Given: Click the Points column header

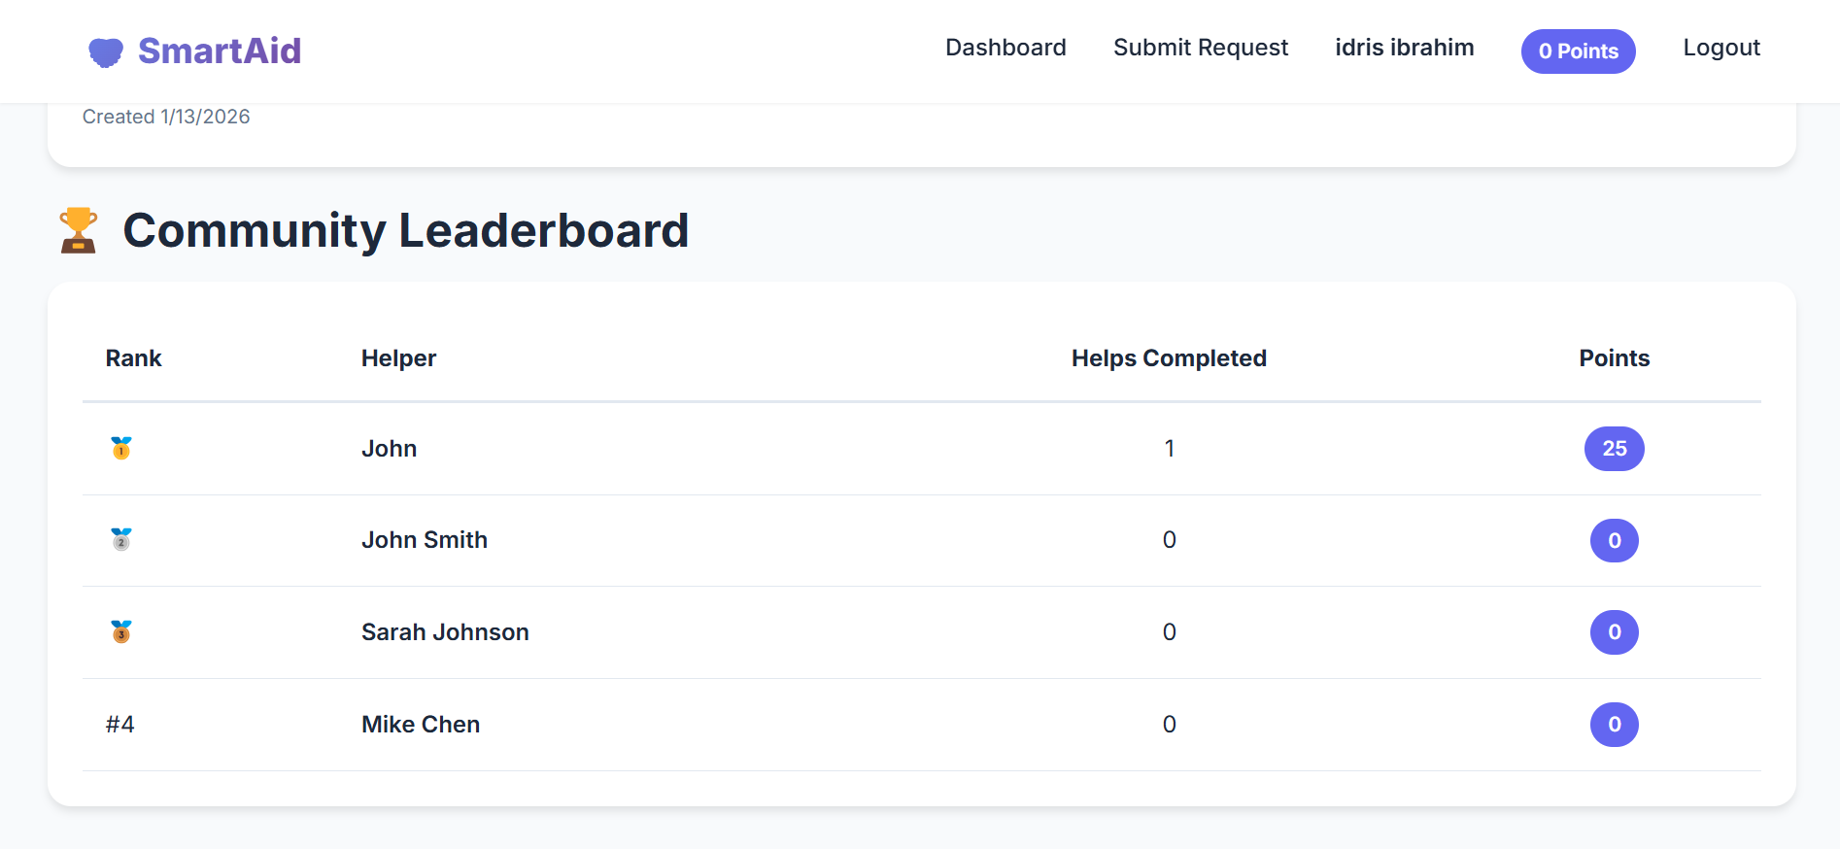Looking at the screenshot, I should click(1614, 358).
